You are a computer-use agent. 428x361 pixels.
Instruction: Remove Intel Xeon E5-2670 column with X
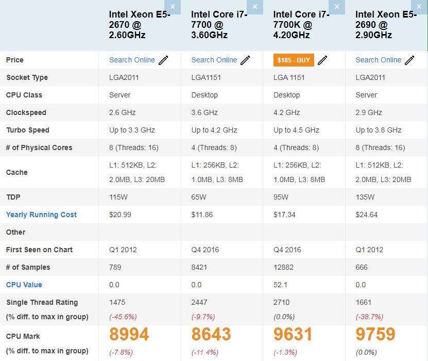173,7
